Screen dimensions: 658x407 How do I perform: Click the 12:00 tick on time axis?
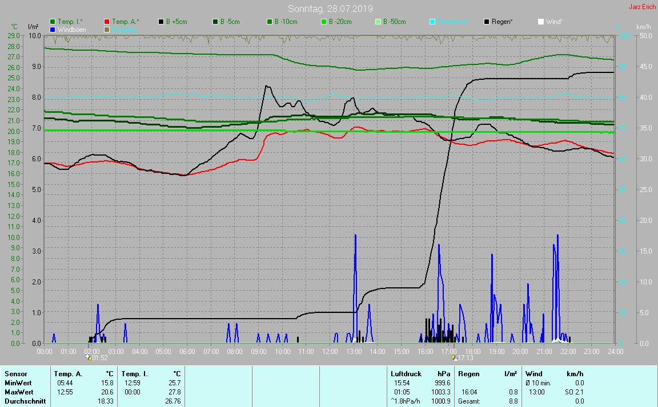[330, 352]
